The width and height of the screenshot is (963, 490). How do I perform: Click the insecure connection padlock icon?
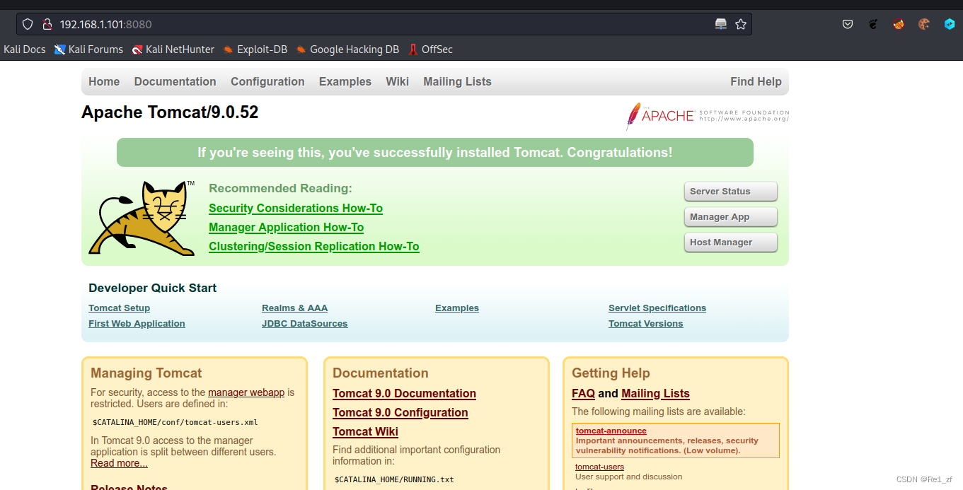click(x=47, y=24)
